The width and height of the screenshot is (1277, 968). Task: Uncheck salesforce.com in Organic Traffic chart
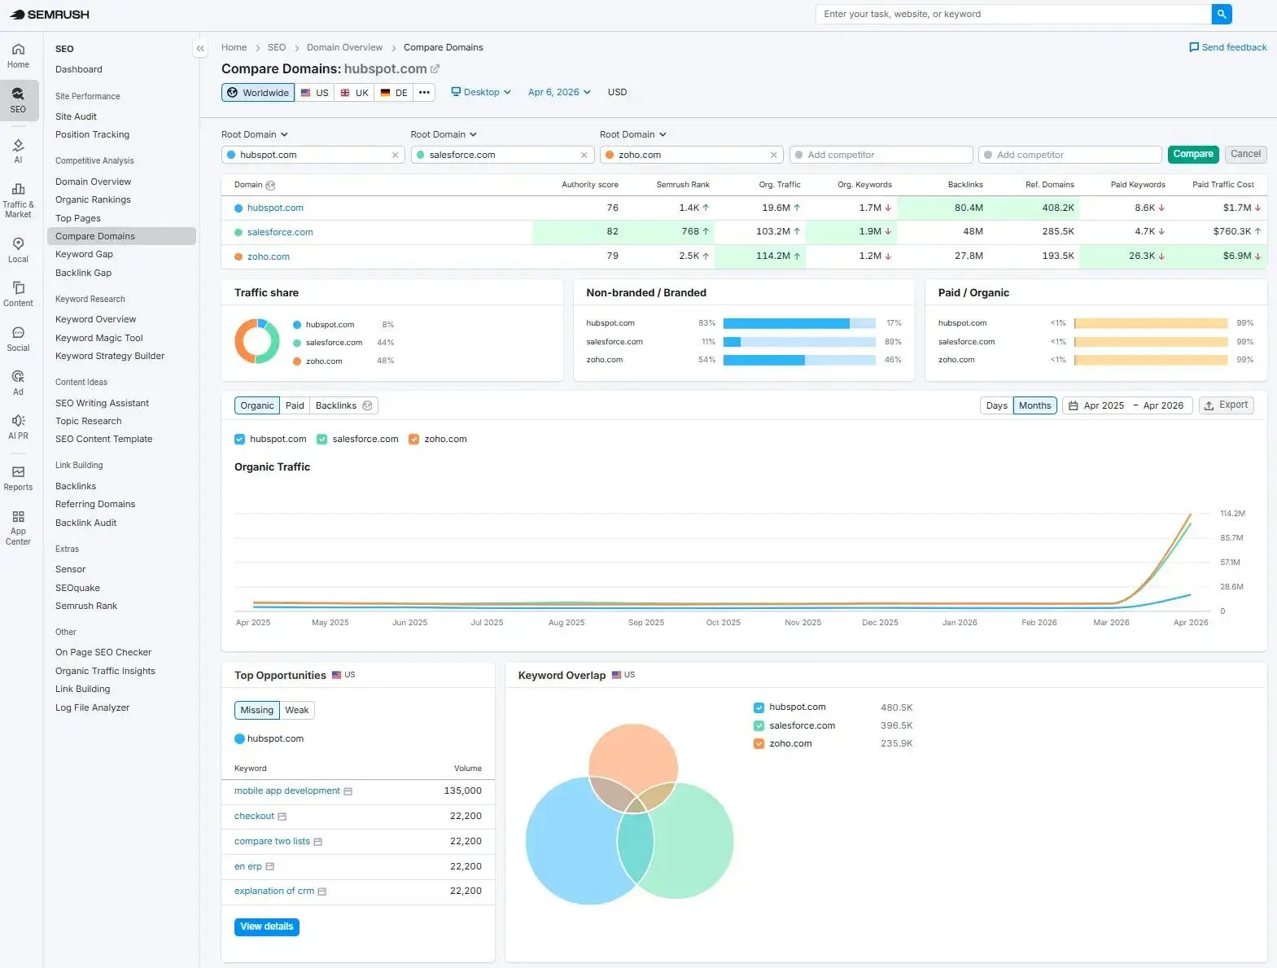[321, 439]
